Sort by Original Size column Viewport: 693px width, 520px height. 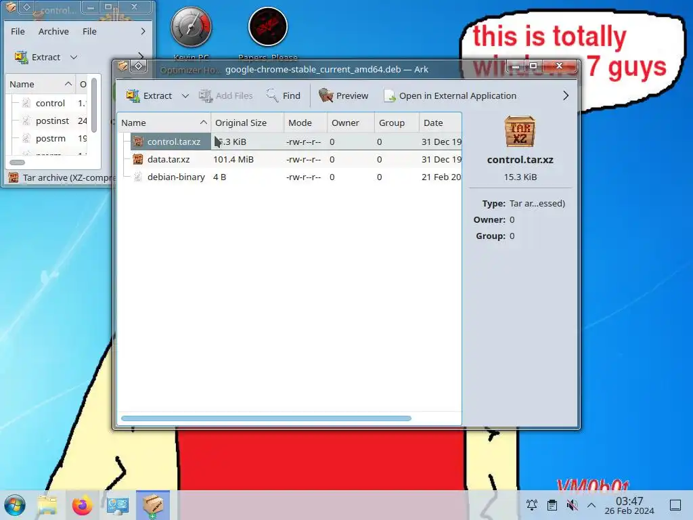[x=247, y=123]
